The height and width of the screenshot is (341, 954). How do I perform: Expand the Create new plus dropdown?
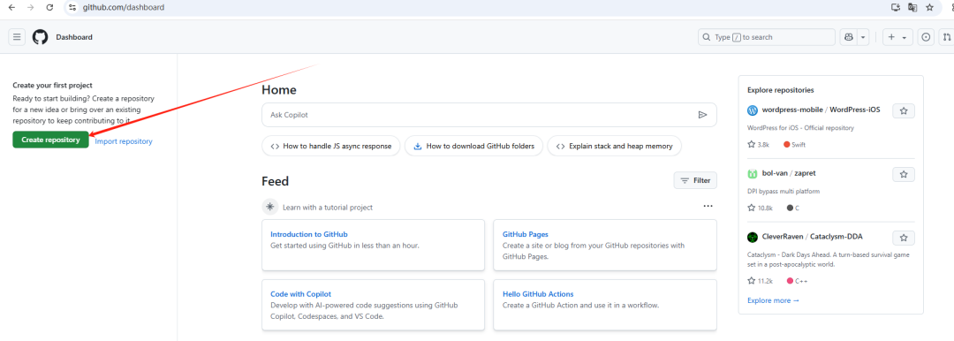click(897, 37)
